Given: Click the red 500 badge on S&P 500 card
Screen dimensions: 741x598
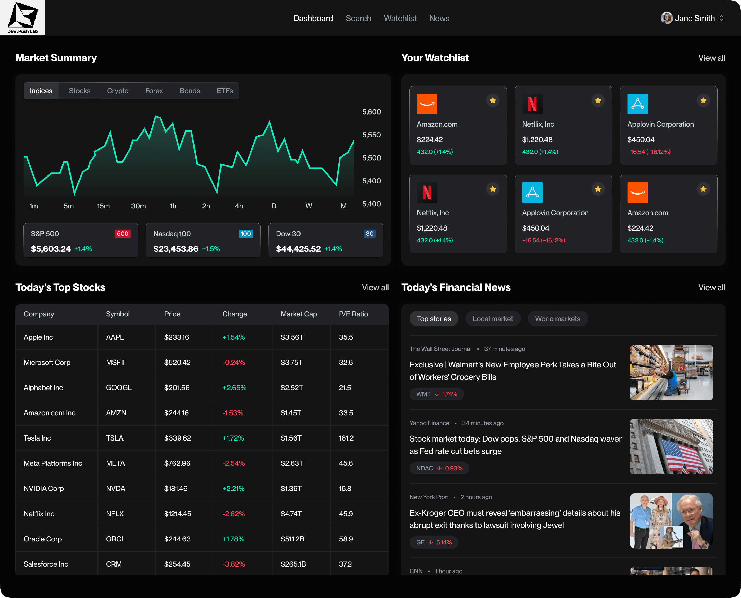Looking at the screenshot, I should pos(123,234).
